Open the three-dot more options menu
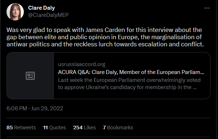Screen dimensions: 218x139 pyautogui.click(x=207, y=8)
